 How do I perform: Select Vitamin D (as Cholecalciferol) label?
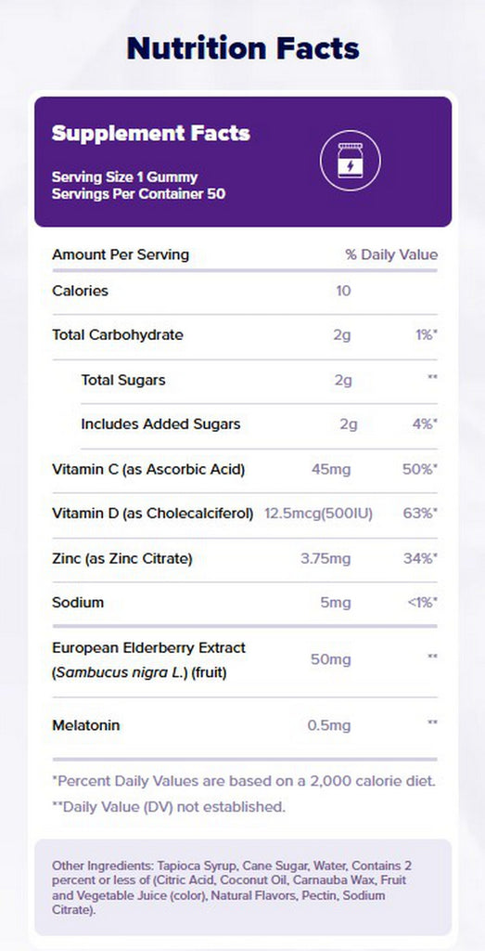tap(153, 515)
